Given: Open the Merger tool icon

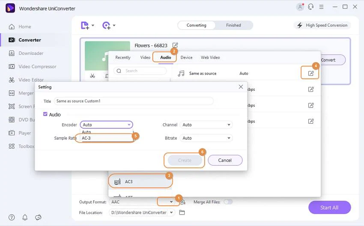Looking at the screenshot, I should [x=12, y=93].
